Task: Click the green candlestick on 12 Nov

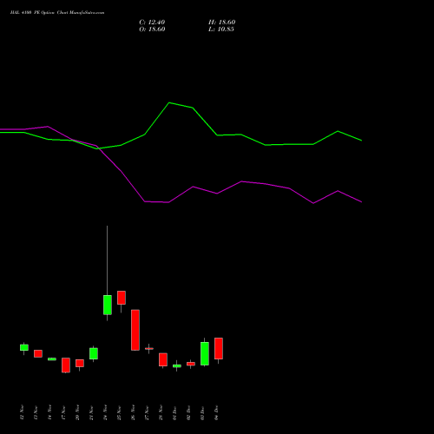Action: click(x=24, y=347)
